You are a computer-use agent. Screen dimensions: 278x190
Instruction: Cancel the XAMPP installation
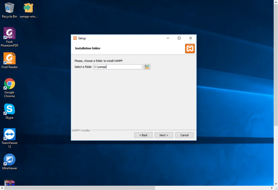tap(184, 135)
